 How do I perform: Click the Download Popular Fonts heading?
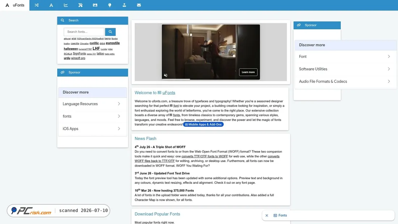pyautogui.click(x=157, y=214)
